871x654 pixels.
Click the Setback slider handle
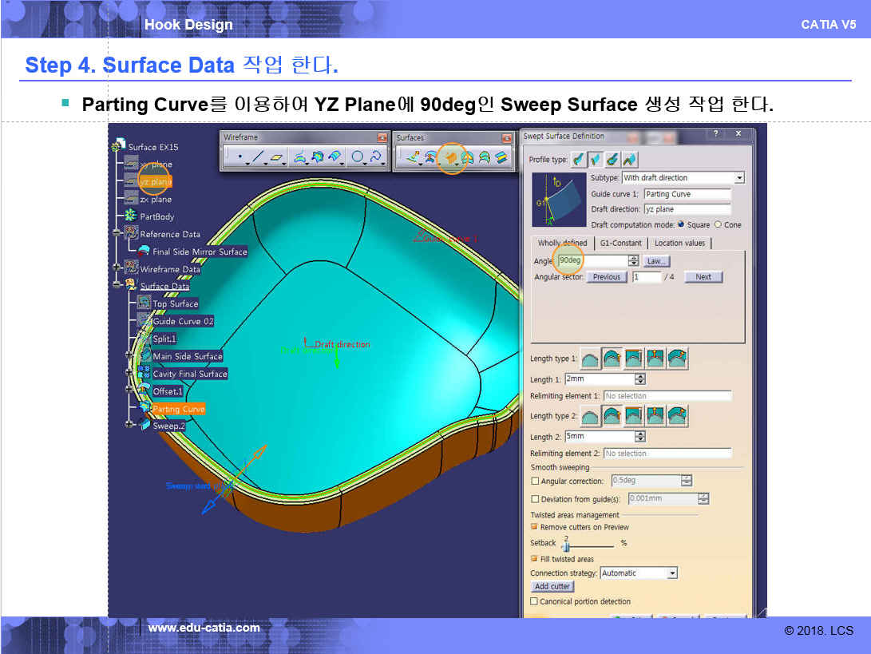point(566,547)
